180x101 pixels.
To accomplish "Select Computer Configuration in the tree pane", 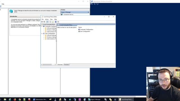I will pyautogui.click(x=51, y=26).
